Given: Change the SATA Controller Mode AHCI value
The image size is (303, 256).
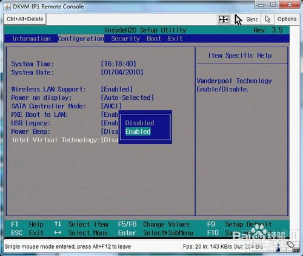Looking at the screenshot, I should pos(112,106).
